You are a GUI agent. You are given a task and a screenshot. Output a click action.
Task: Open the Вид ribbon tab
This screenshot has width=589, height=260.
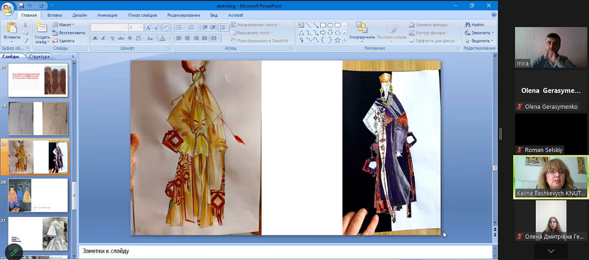tap(214, 15)
